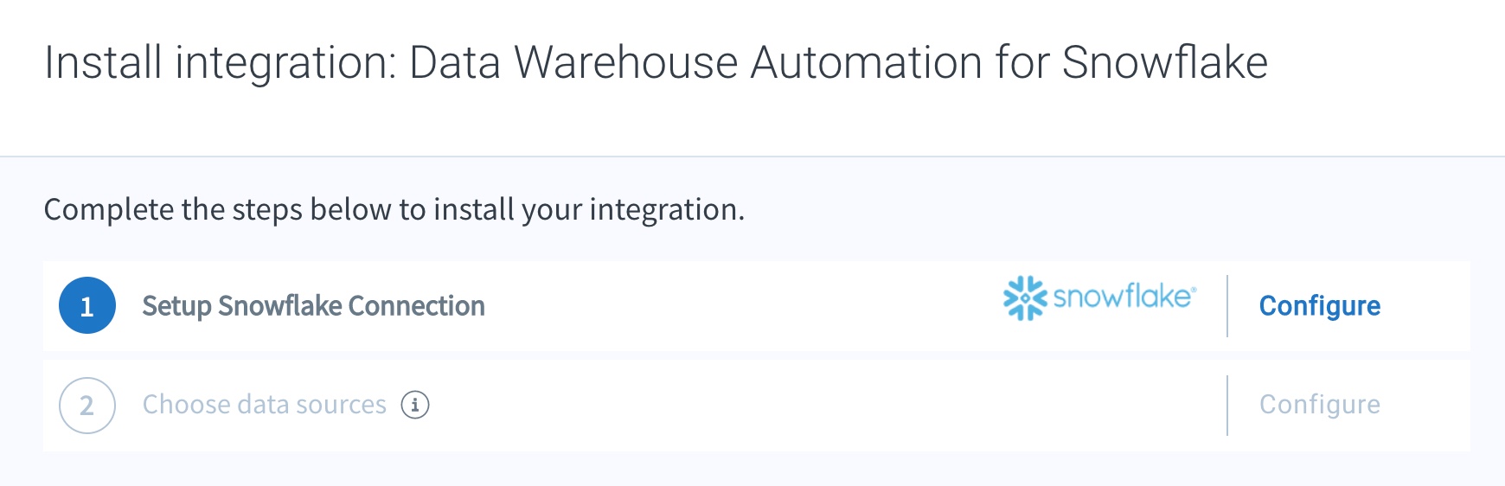Click the snowflake wordmark text in the logo
The width and height of the screenshot is (1505, 486).
[1122, 297]
